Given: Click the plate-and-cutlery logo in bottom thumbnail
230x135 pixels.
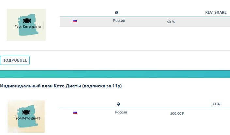Looking at the screenshot, I should coord(26,112).
